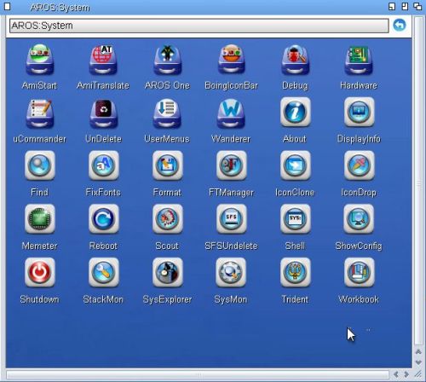Screen dimensions: 426x382
Task: Select the ShowConfig icon
Action: coord(359,219)
